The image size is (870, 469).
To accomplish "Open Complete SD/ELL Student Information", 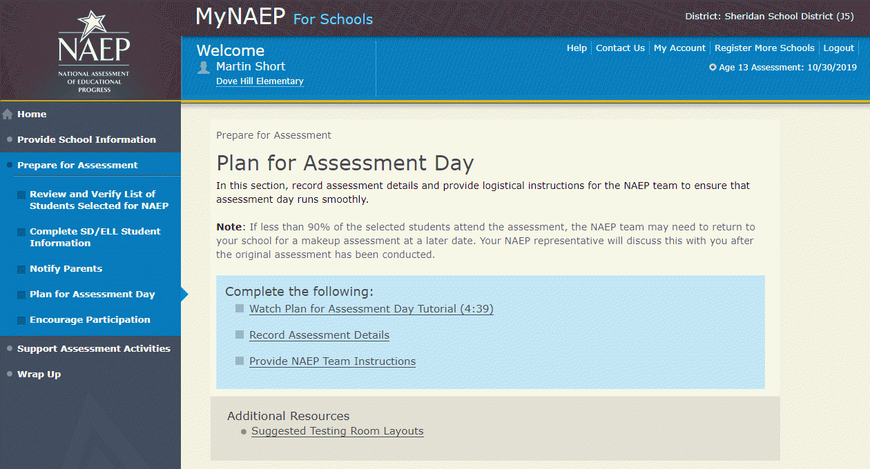I will pos(95,237).
